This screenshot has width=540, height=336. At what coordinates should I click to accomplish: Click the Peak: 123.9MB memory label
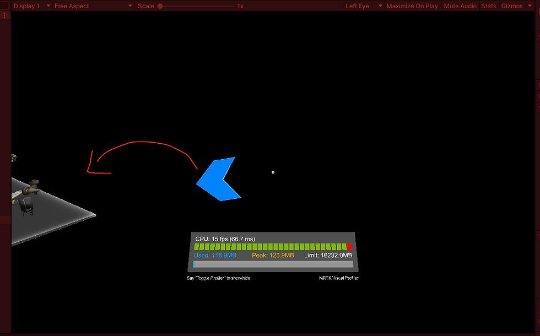pos(273,255)
